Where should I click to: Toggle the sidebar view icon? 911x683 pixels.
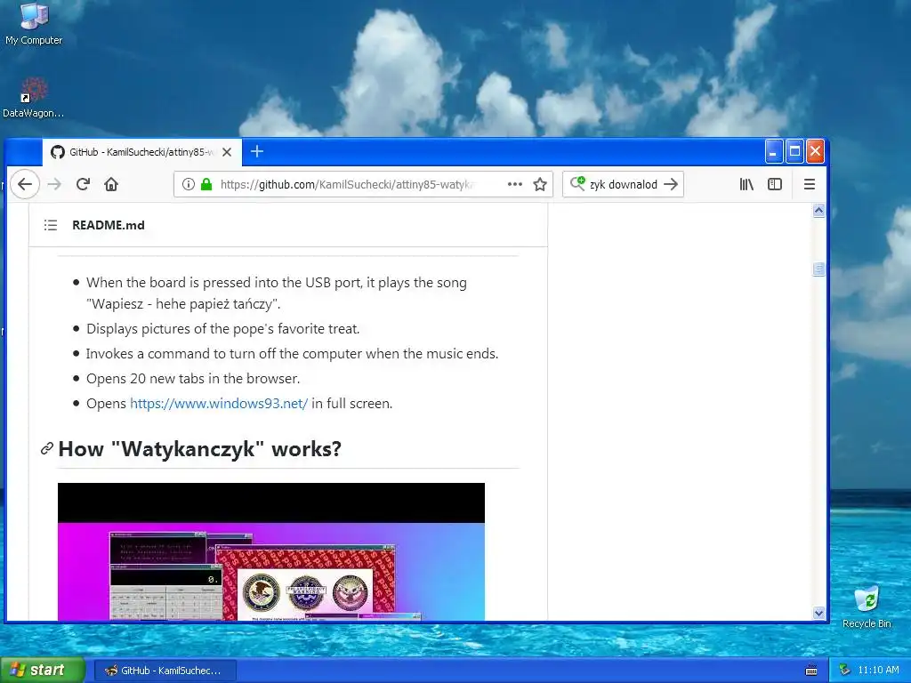point(775,184)
